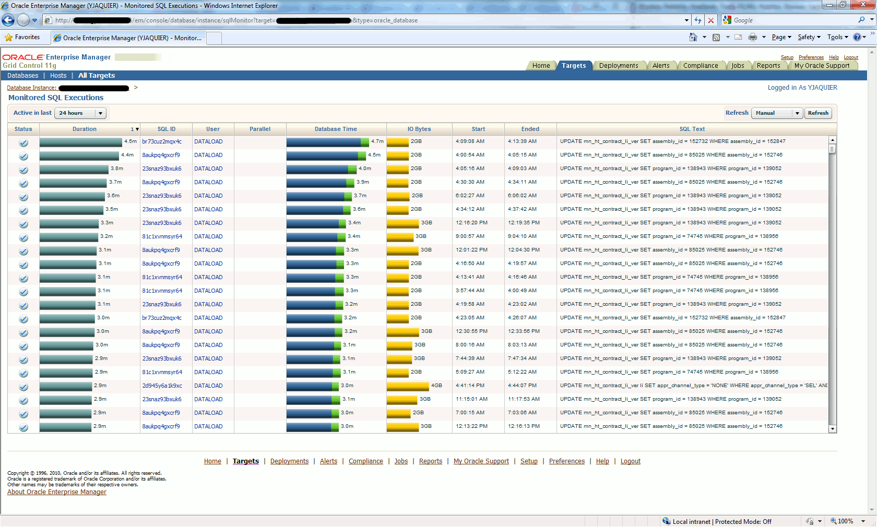Select the My Oracle Support tab
The width and height of the screenshot is (877, 527).
click(x=822, y=66)
